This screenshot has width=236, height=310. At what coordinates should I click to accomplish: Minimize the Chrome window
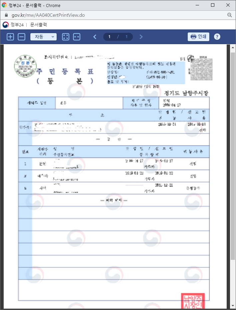click(197, 5)
